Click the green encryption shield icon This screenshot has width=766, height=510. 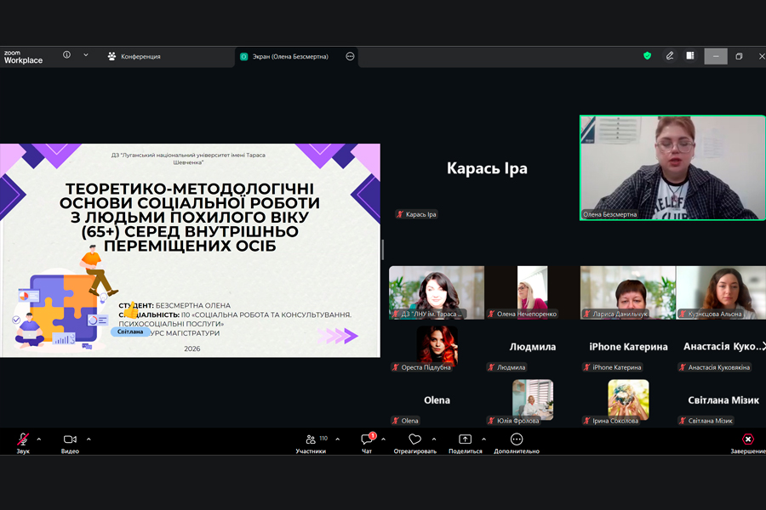pos(647,56)
